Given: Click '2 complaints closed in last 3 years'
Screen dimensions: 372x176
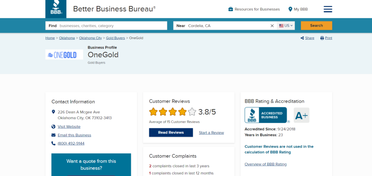Looking at the screenshot, I should [x=179, y=166].
